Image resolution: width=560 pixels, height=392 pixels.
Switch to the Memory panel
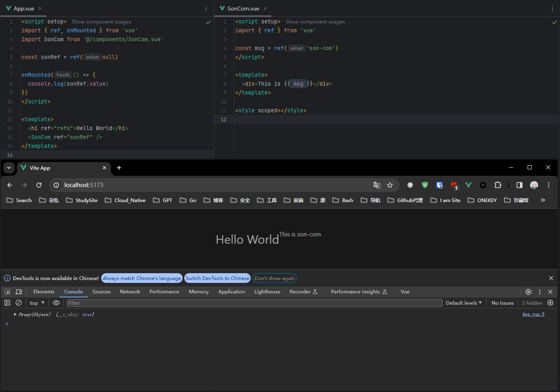[x=199, y=292]
